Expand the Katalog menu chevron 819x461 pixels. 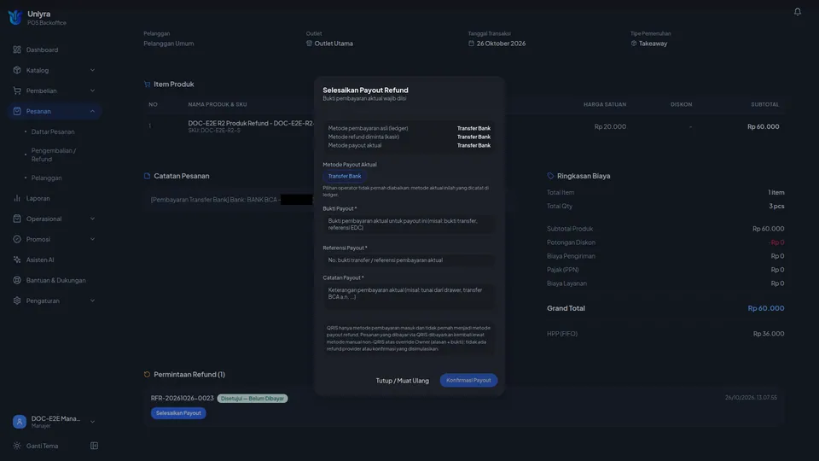pyautogui.click(x=92, y=70)
